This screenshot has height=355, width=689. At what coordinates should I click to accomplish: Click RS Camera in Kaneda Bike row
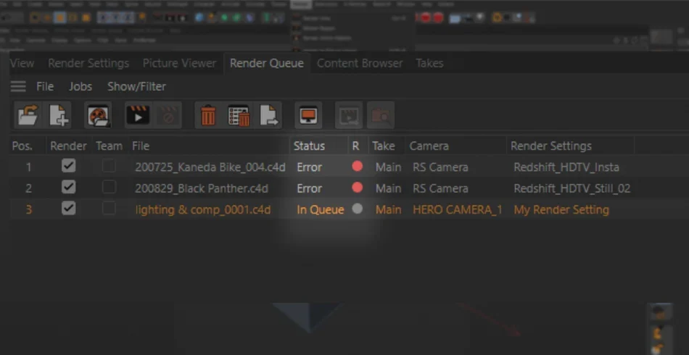pyautogui.click(x=440, y=167)
